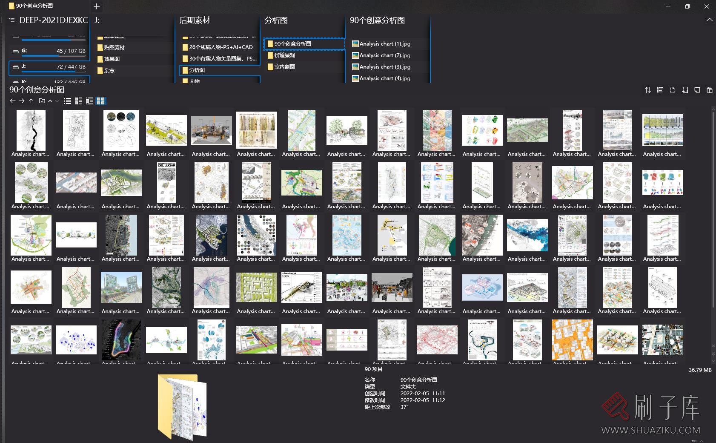Open the 街道景观 folder
The width and height of the screenshot is (716, 443).
(x=284, y=55)
